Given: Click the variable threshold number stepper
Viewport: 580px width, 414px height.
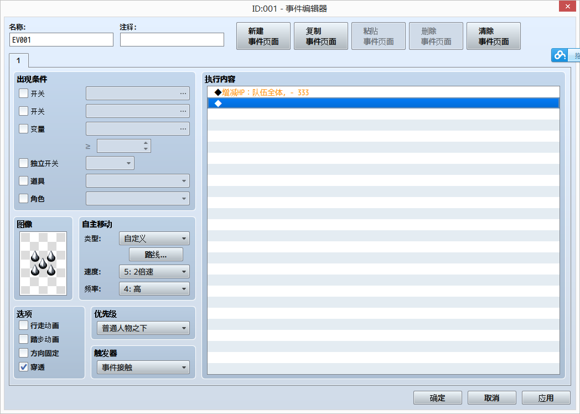Looking at the screenshot, I should (146, 146).
